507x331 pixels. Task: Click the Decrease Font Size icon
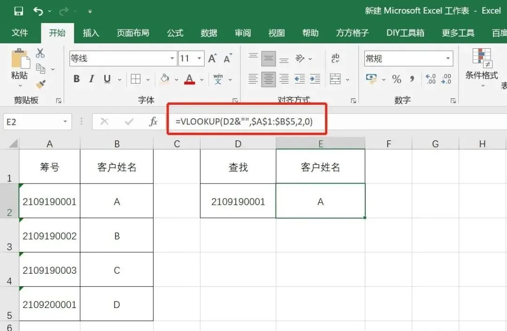pos(228,59)
